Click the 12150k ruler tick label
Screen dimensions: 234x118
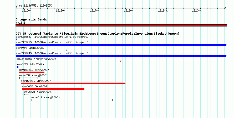pos(27,10)
